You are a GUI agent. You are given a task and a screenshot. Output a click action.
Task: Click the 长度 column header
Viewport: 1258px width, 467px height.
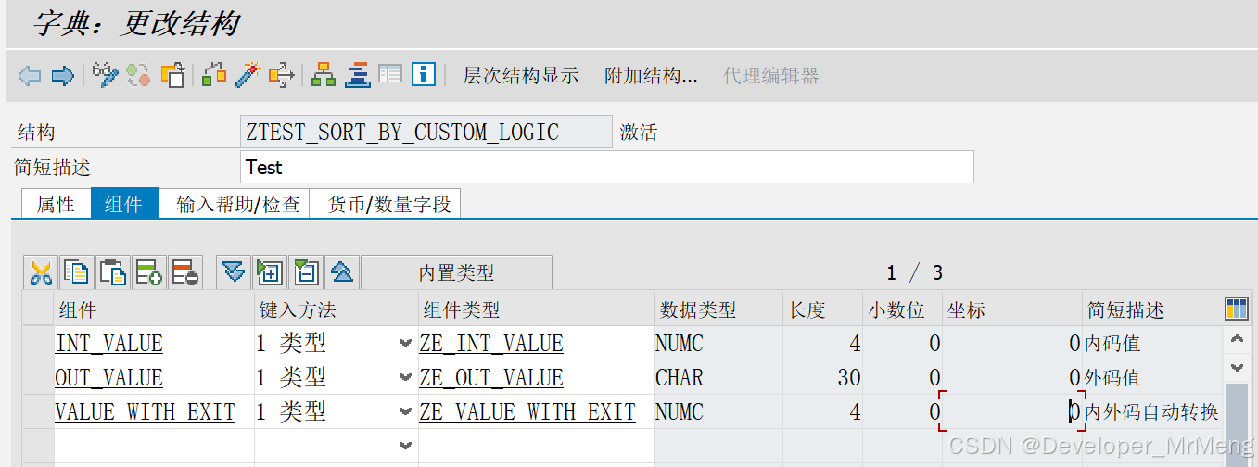pyautogui.click(x=823, y=309)
